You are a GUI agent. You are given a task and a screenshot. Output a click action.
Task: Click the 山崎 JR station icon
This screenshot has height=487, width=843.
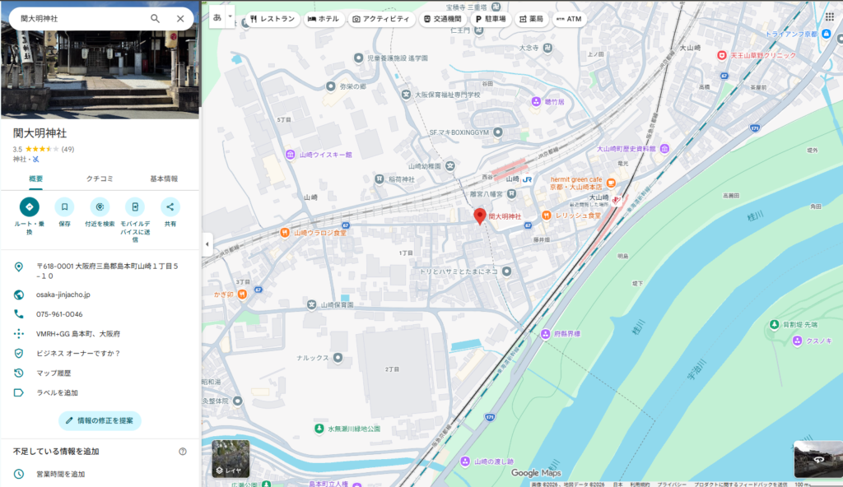527,179
